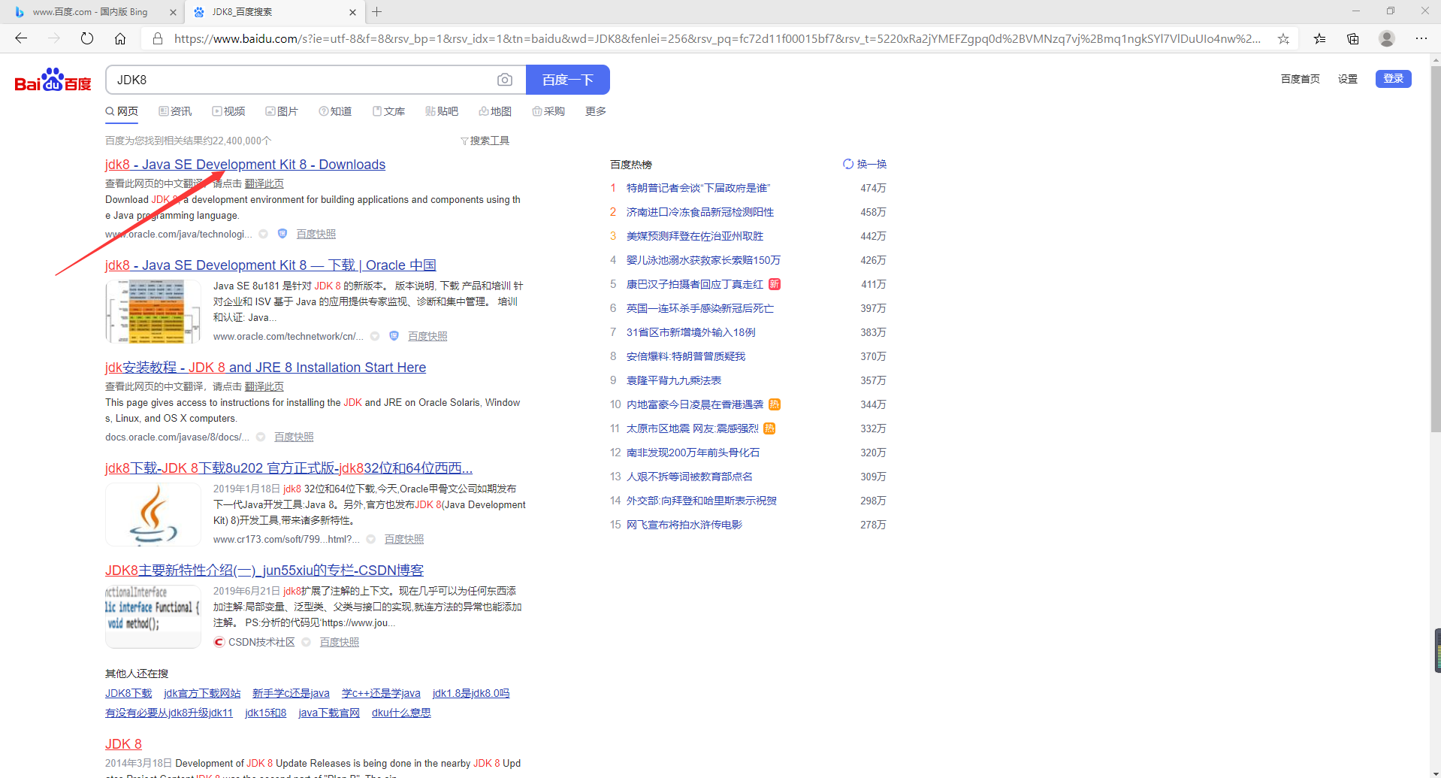Screen dimensions: 1441x778
Task: Refresh hot list with 换一换
Action: coord(865,164)
